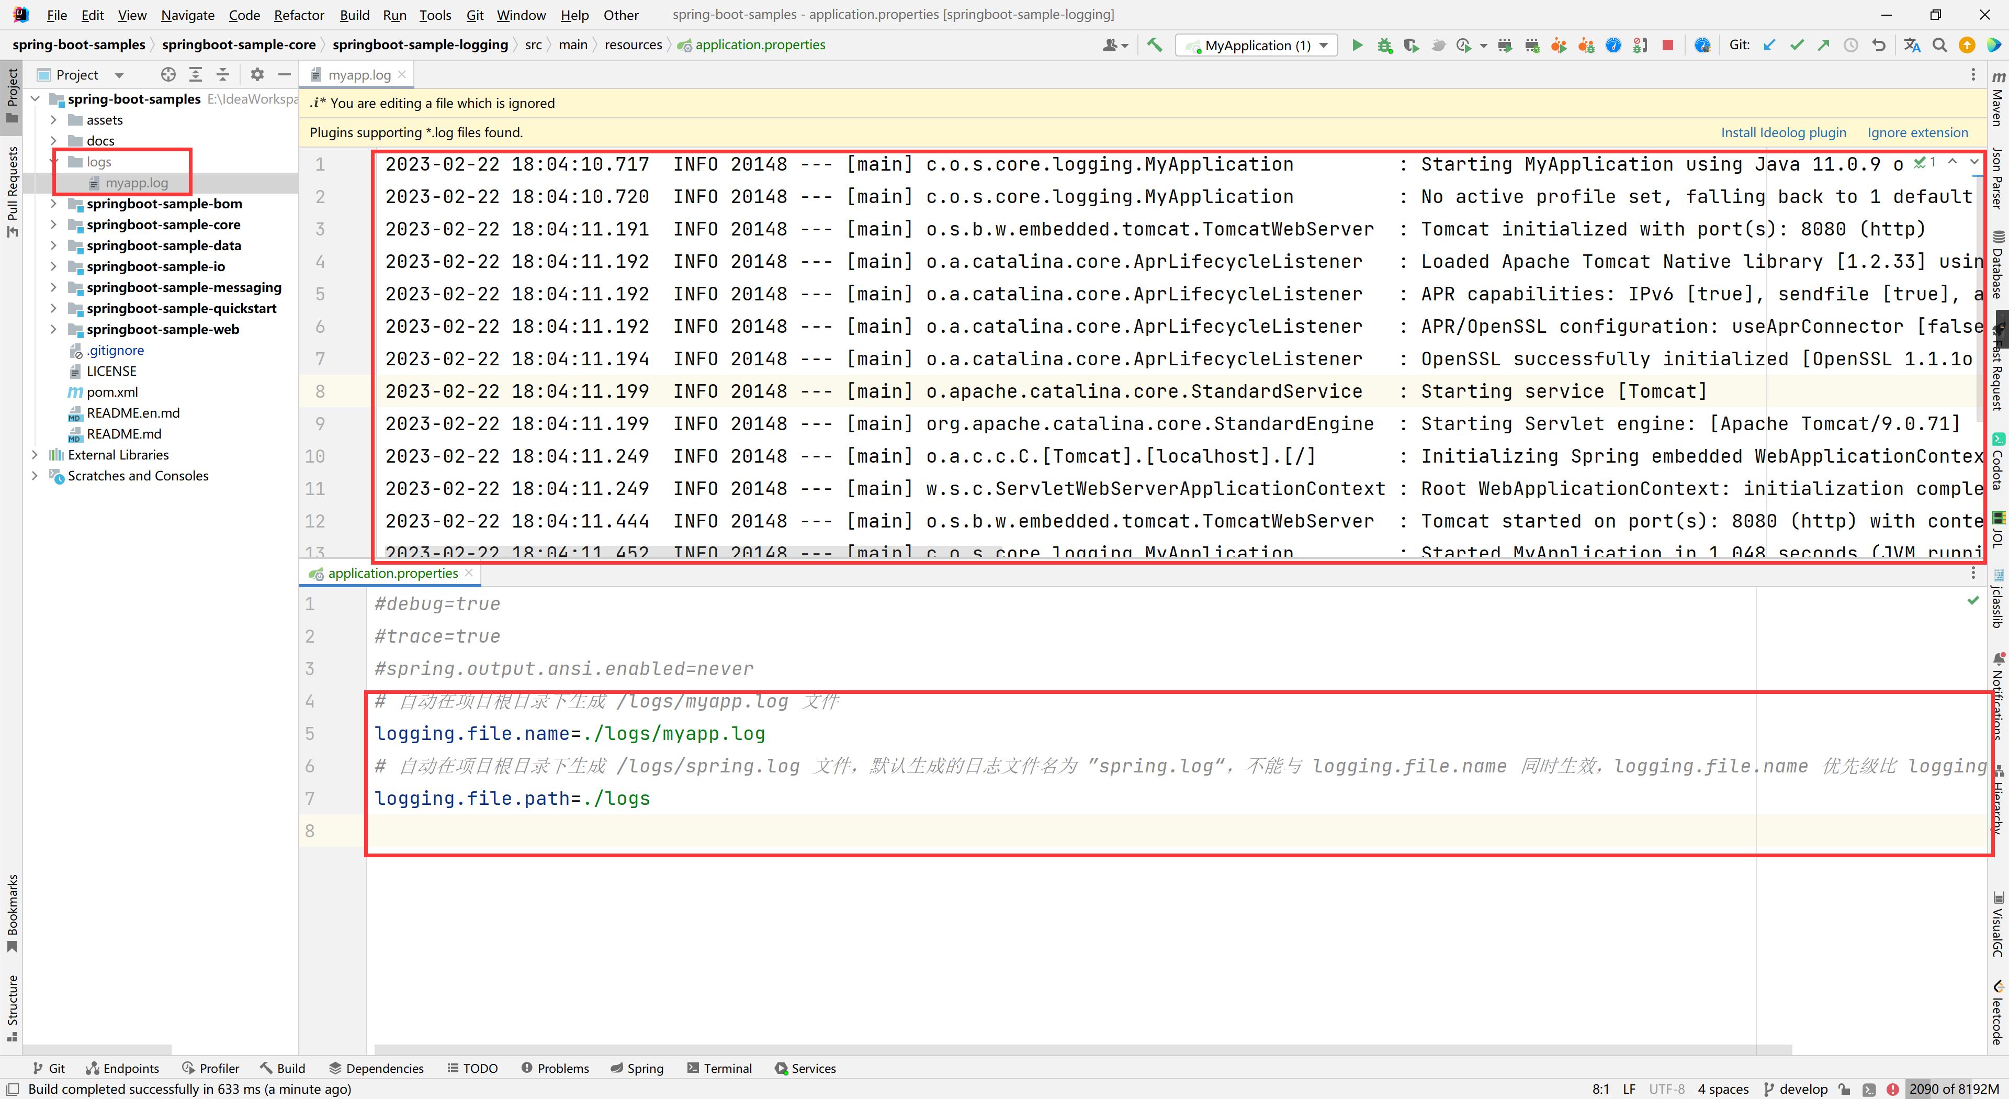The height and width of the screenshot is (1099, 2009).
Task: Open the Notifications tool window
Action: pyautogui.click(x=1998, y=697)
